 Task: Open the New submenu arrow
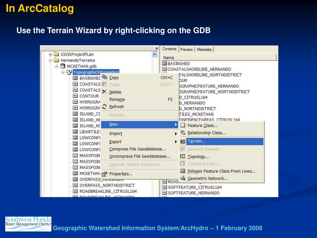(176, 125)
